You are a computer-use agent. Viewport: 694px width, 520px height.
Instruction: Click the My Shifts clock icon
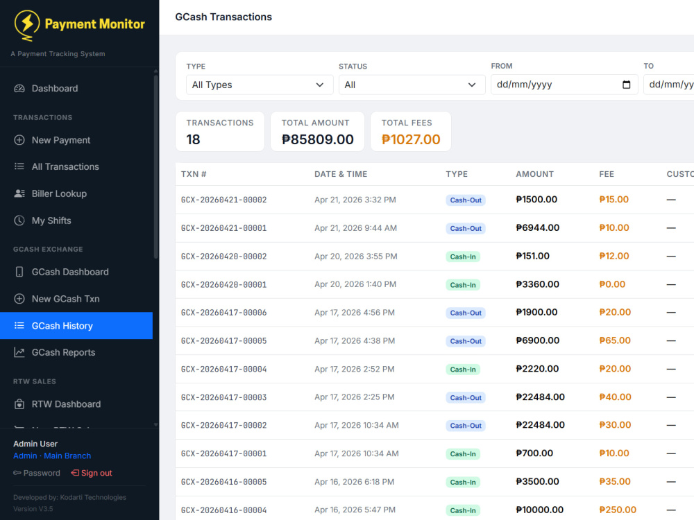pyautogui.click(x=19, y=220)
